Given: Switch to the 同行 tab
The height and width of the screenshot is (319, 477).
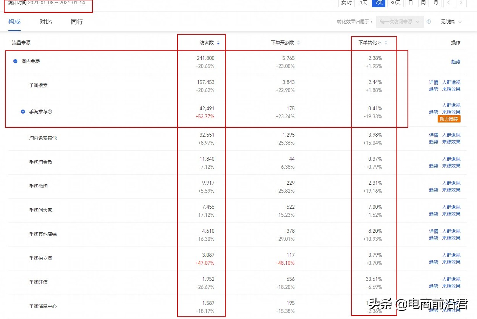Looking at the screenshot, I should click(x=77, y=22).
